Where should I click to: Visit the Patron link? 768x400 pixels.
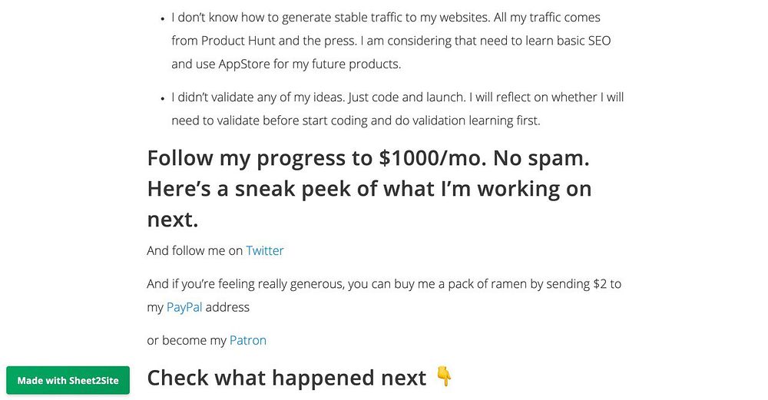248,340
